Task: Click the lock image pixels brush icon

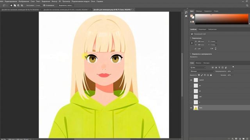Action: click(x=202, y=75)
